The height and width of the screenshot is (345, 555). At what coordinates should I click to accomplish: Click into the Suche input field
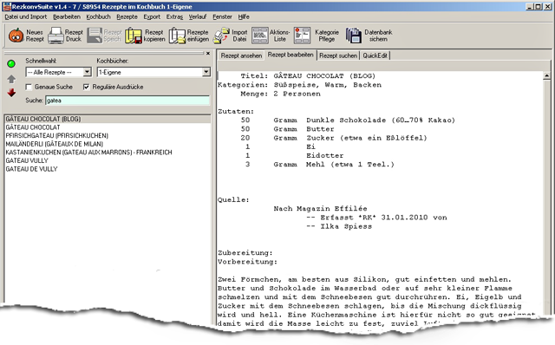(x=127, y=101)
